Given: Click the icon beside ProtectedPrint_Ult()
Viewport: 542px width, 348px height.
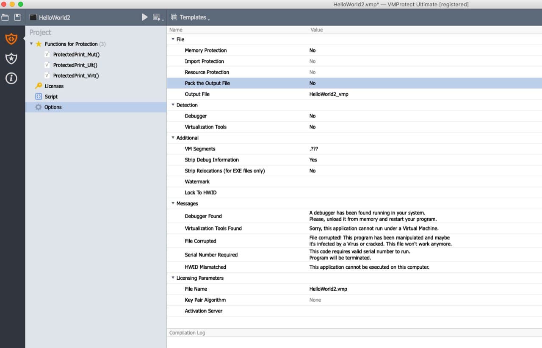Looking at the screenshot, I should coord(47,65).
